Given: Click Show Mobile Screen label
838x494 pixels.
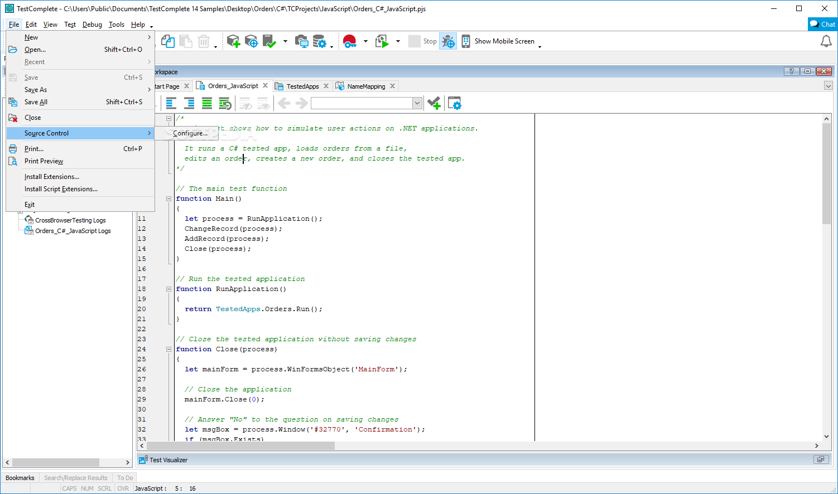Looking at the screenshot, I should (x=504, y=41).
